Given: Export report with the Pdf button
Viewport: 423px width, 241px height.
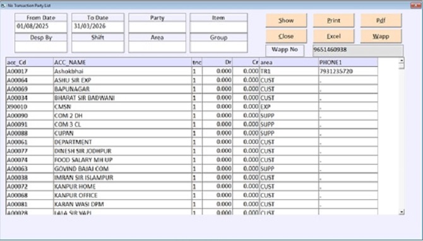Looking at the screenshot, I should 381,20.
